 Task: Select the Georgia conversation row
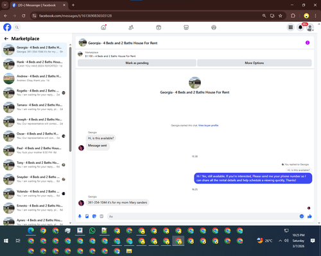[x=34, y=49]
